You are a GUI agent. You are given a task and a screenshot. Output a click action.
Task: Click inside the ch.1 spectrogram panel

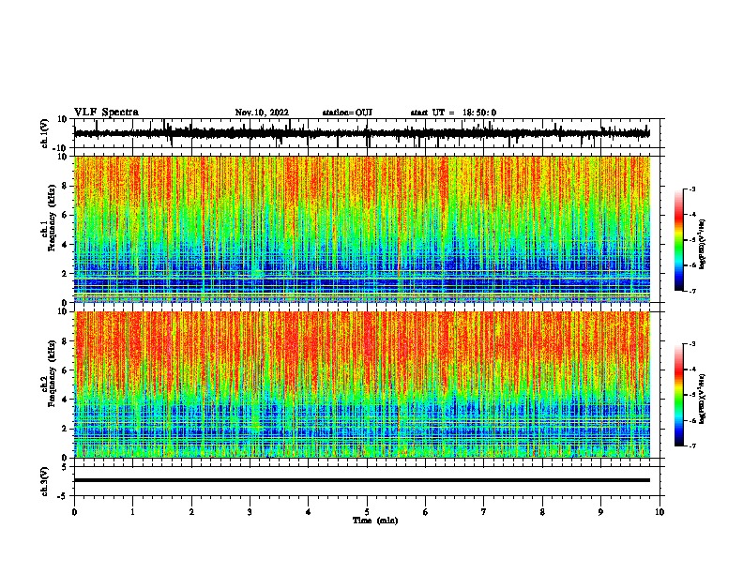[x=362, y=229]
